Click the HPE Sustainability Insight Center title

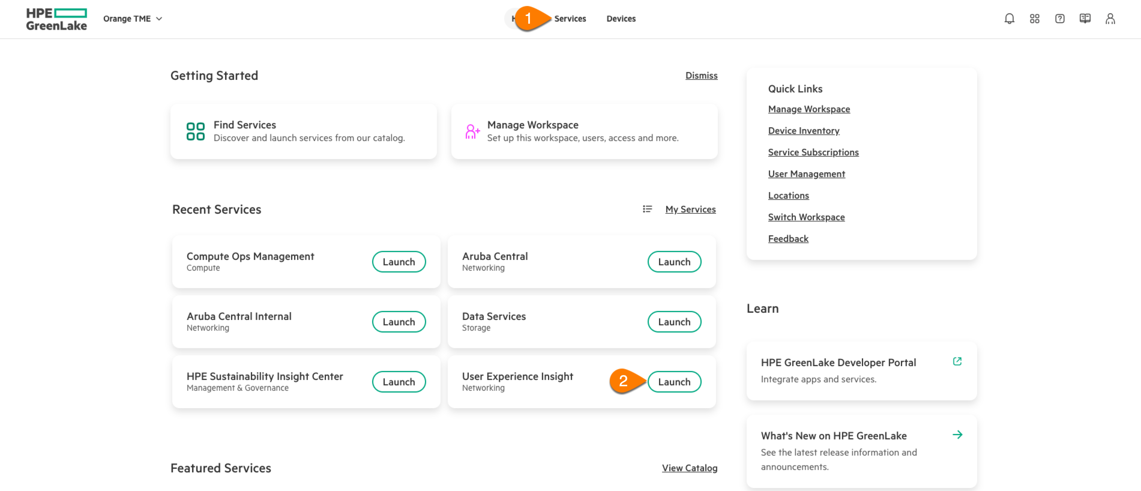coord(264,376)
